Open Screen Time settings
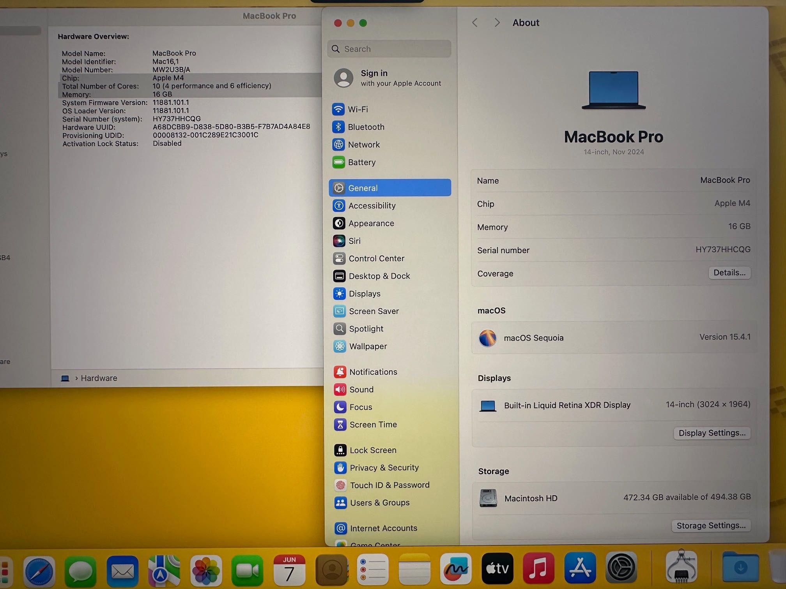This screenshot has height=589, width=786. pyautogui.click(x=391, y=424)
